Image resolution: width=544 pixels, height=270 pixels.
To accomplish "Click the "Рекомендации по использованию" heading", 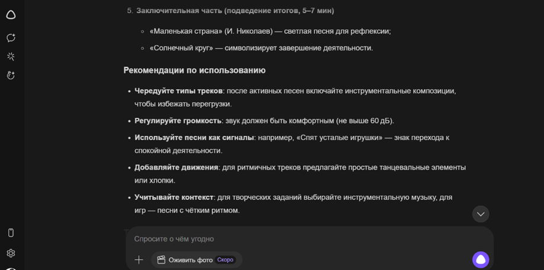I will coord(194,70).
